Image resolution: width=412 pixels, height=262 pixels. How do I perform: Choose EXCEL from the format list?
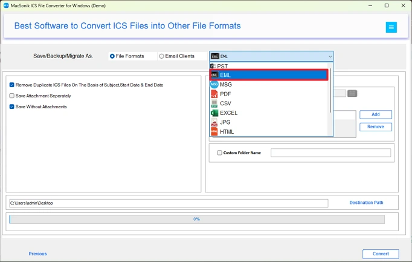[269, 113]
